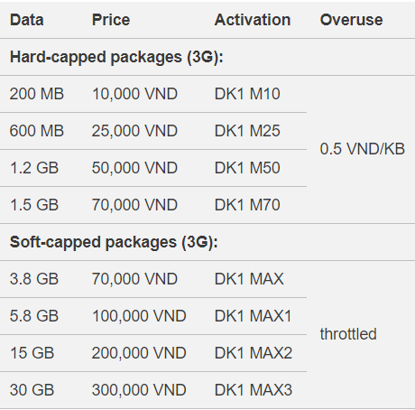
Task: Select the DK1 M70 activation code
Action: tap(247, 205)
